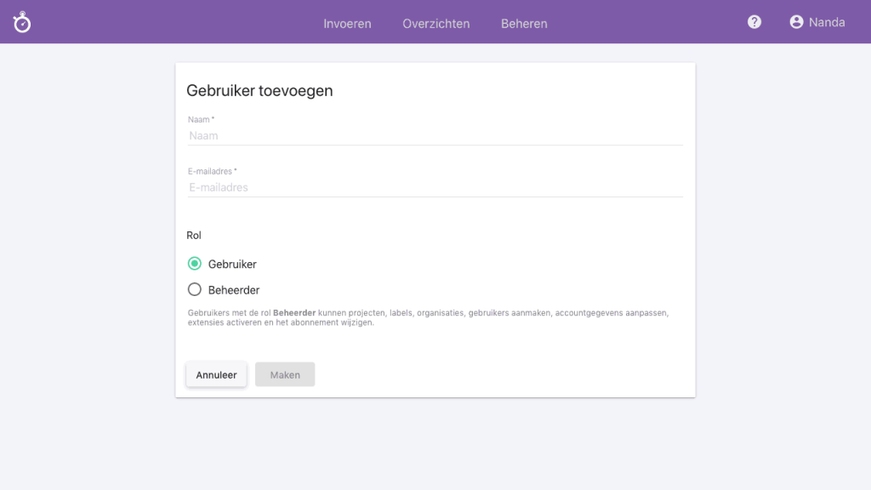Viewport: 871px width, 490px height.
Task: Click the Gebruiker toevoegen heading
Action: pos(260,90)
